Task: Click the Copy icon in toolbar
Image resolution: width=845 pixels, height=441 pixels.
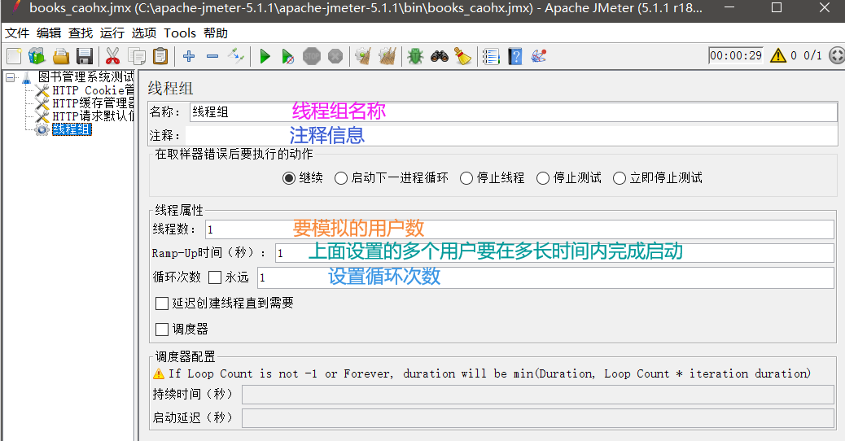Action: click(136, 56)
